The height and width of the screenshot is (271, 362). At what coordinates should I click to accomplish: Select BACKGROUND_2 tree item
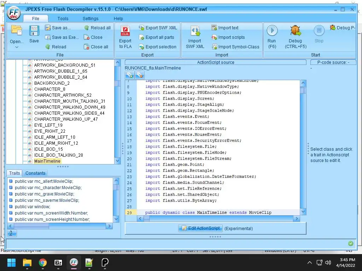coord(52,83)
